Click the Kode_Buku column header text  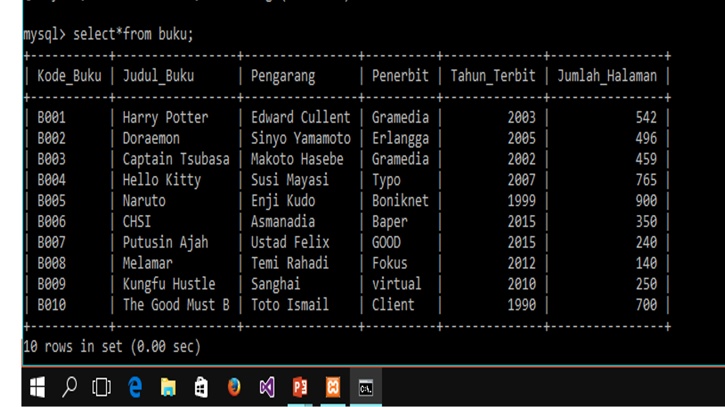point(69,75)
